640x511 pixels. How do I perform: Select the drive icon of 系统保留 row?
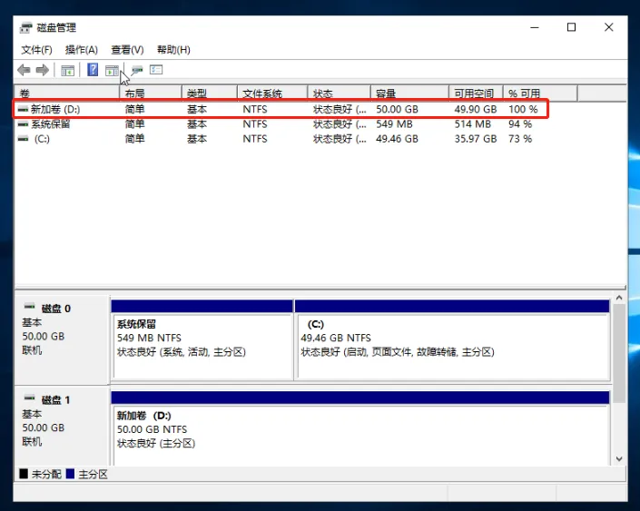(23, 124)
